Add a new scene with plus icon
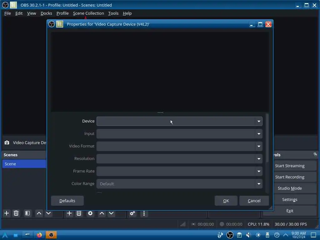 tap(7, 213)
